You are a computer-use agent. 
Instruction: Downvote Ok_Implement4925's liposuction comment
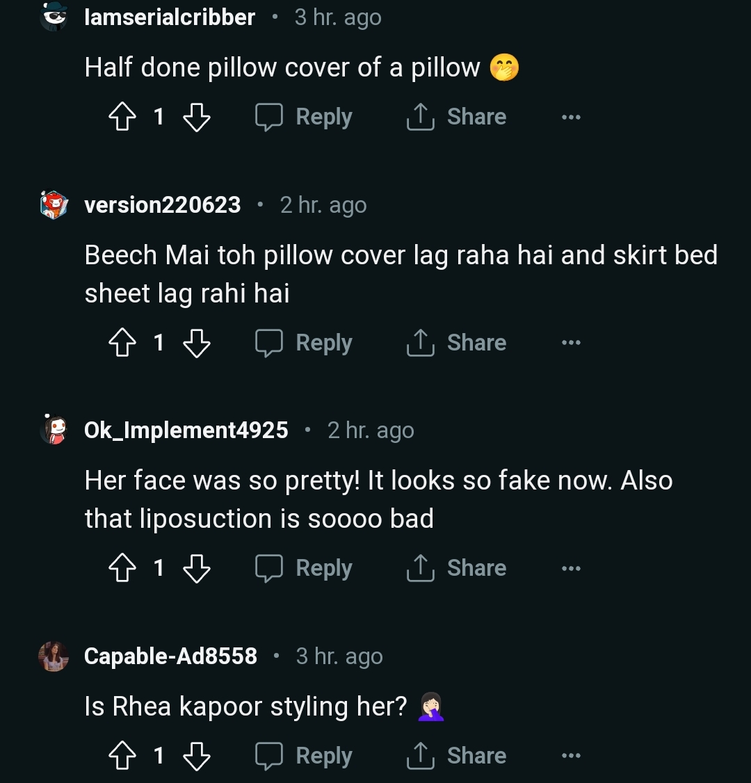(x=196, y=568)
